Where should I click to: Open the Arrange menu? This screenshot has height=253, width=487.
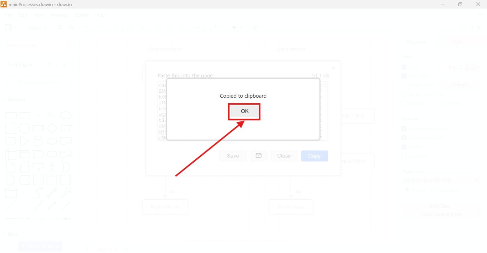point(59,15)
